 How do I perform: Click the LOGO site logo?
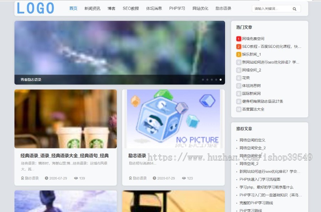[x=35, y=9]
